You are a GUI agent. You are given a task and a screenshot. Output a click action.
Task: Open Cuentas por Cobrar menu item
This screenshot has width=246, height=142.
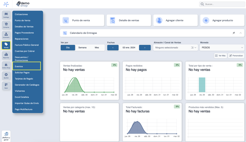point(25,51)
